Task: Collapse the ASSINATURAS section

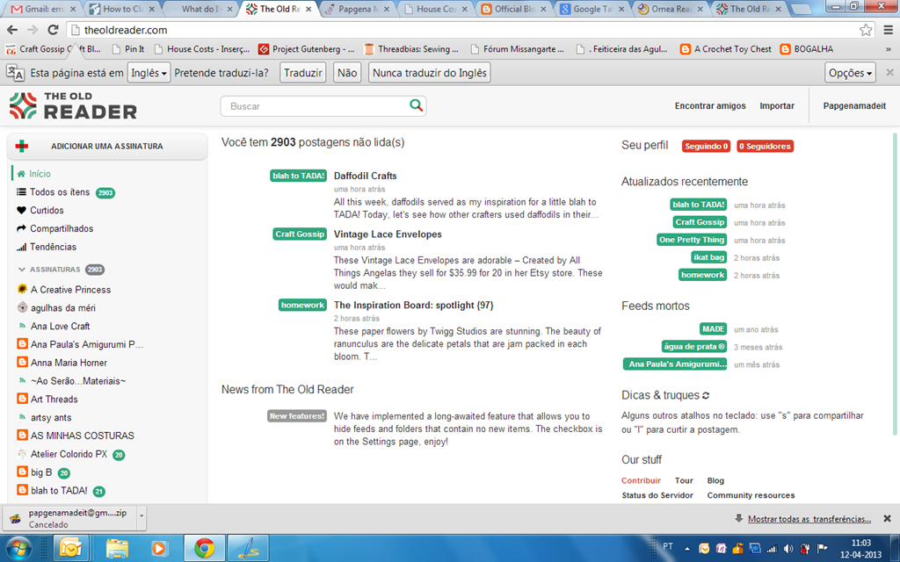Action: point(22,270)
